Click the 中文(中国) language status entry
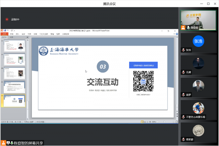The width and height of the screenshot is (219, 146). click(x=40, y=122)
